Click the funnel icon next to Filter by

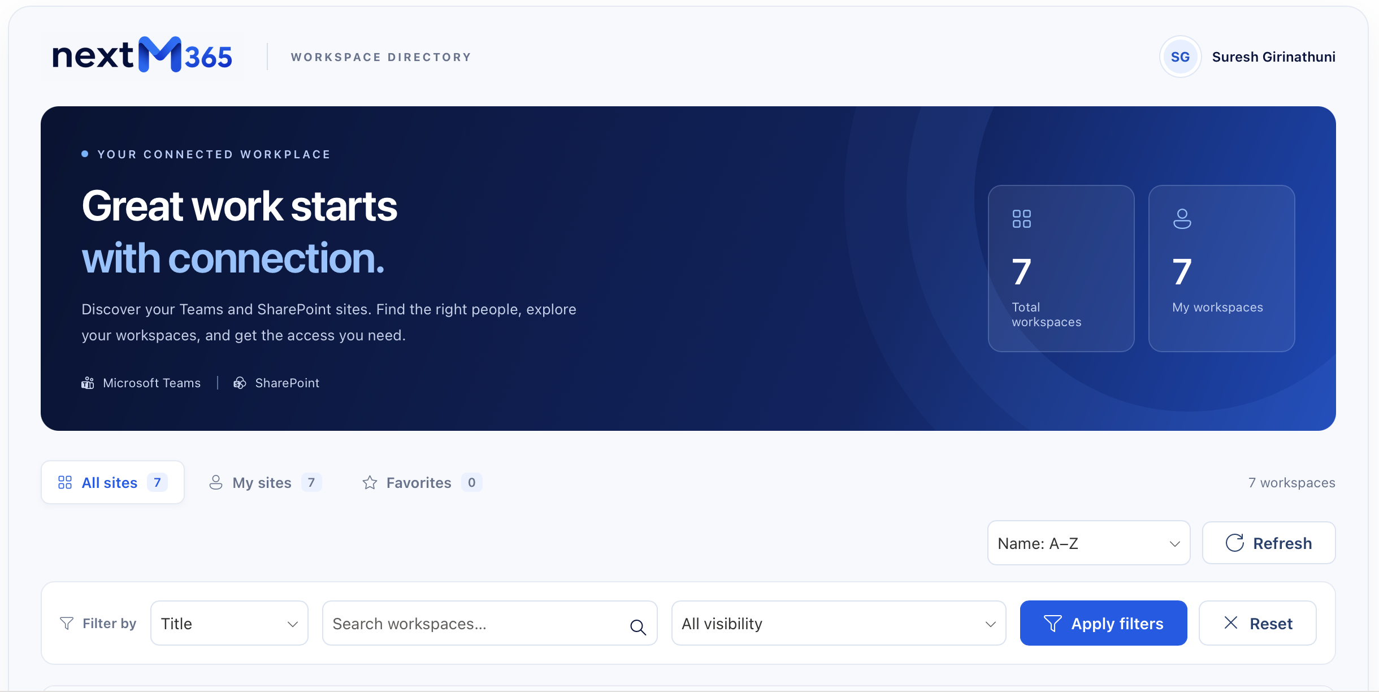coord(67,623)
